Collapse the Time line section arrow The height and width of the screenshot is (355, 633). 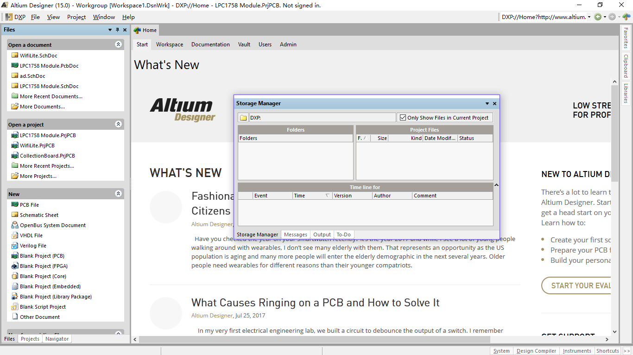tap(496, 185)
